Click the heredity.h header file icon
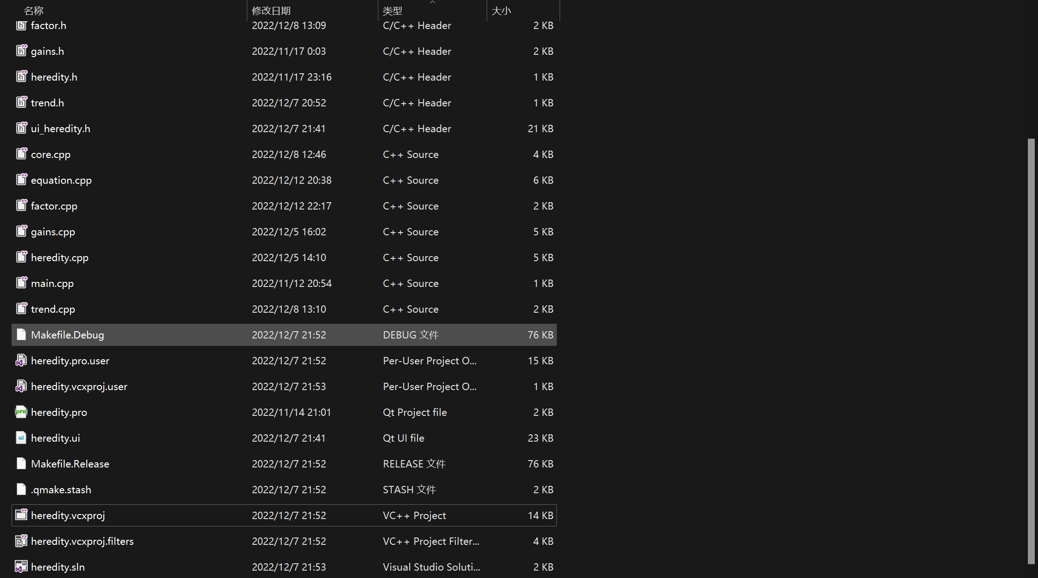 click(21, 76)
